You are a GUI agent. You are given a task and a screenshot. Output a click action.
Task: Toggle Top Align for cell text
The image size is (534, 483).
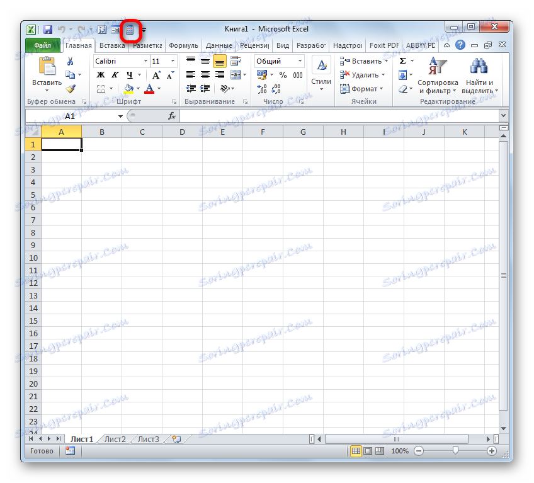(x=191, y=61)
